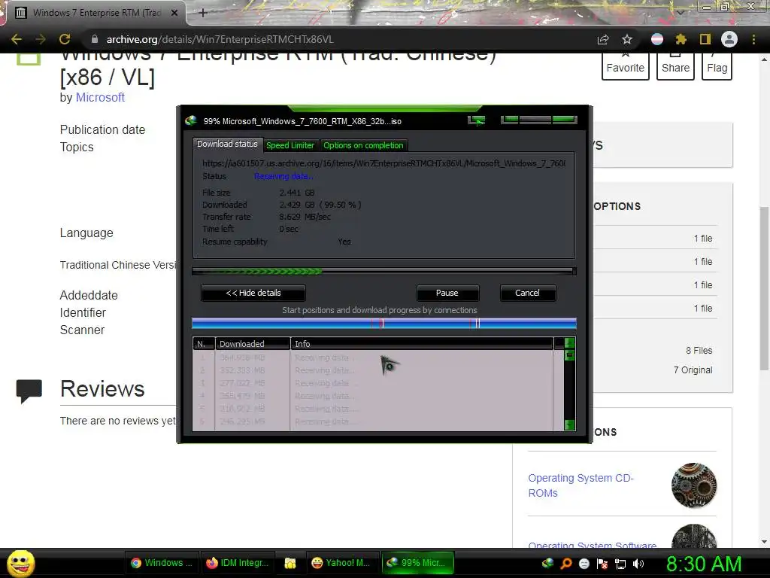Click the round grey face tray icon
The height and width of the screenshot is (578, 770).
click(584, 563)
